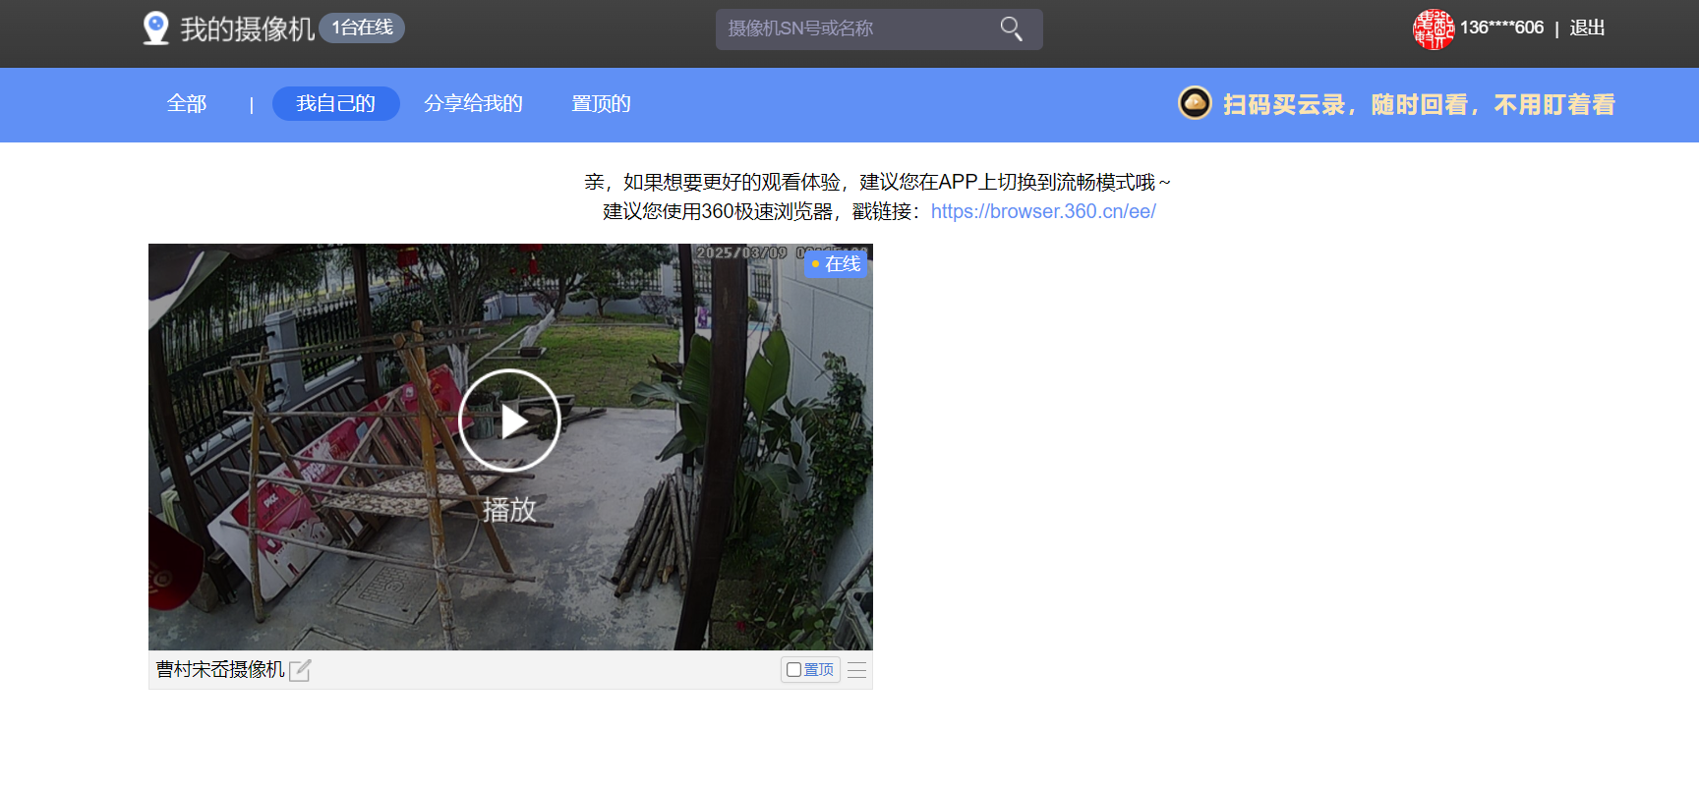1699x786 pixels.
Task: Open the 分享给我的 tab
Action: pyautogui.click(x=473, y=104)
